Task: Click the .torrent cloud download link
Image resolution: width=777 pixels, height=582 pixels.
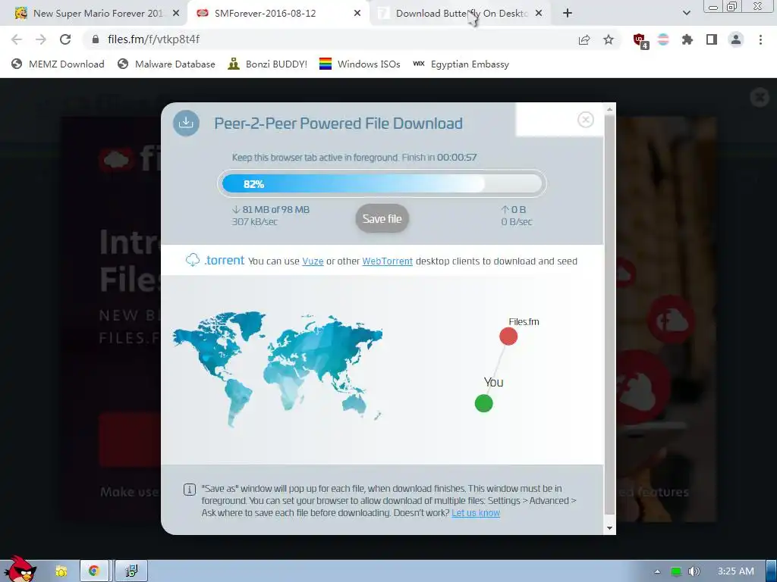Action: pos(215,261)
